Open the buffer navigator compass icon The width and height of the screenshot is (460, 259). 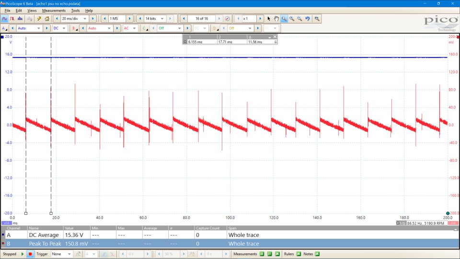pyautogui.click(x=228, y=19)
